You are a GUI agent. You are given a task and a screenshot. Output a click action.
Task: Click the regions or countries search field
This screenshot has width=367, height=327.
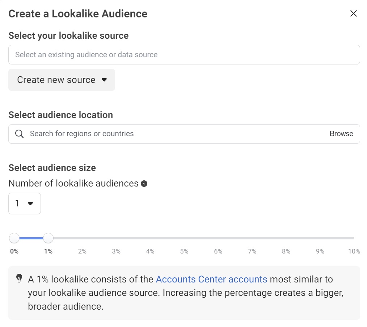click(184, 134)
